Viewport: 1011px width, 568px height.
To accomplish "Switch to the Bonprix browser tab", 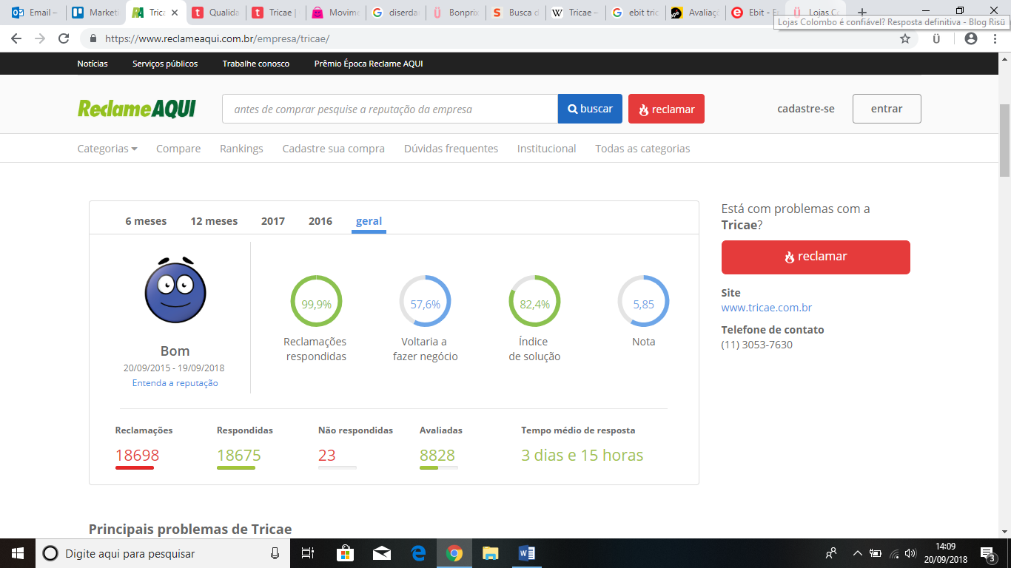I will click(456, 13).
